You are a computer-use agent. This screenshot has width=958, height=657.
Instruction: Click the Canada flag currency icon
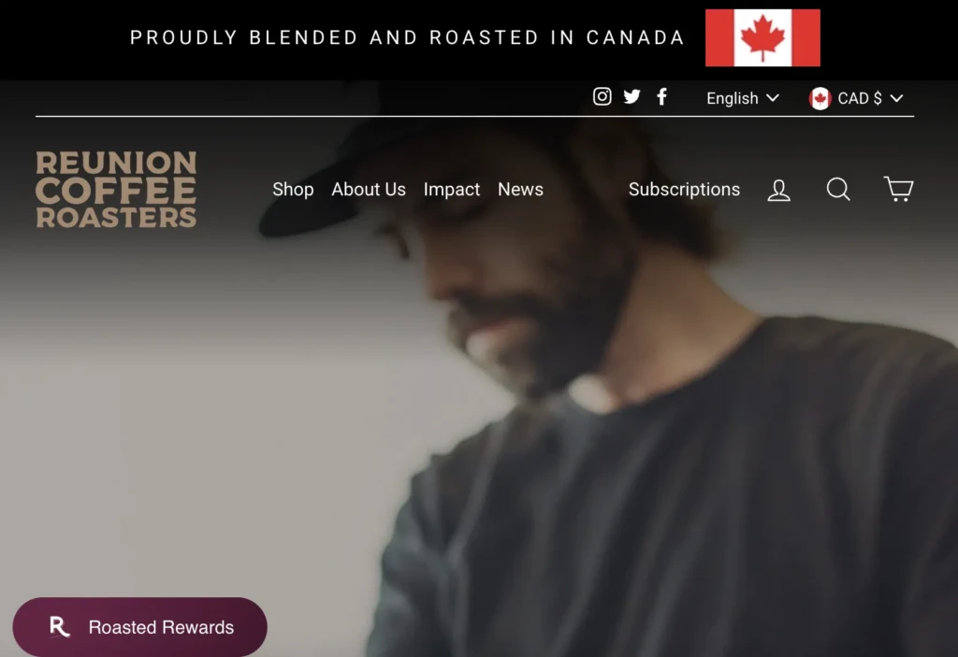tap(820, 98)
